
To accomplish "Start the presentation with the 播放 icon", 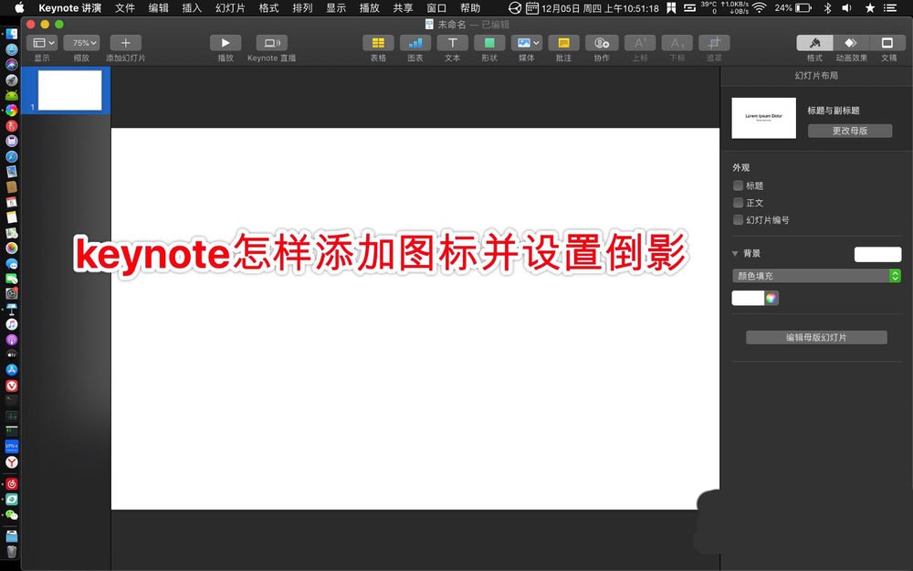I will (x=225, y=42).
